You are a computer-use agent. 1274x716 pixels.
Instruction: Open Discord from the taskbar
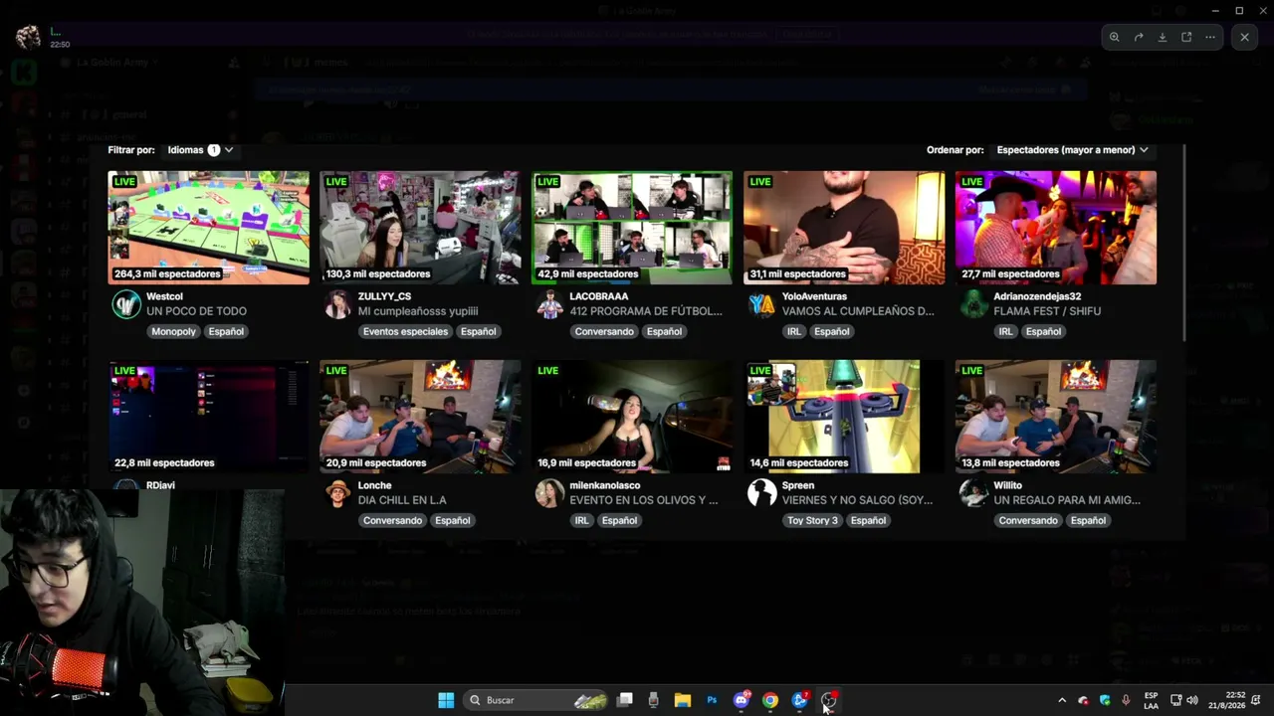(742, 700)
